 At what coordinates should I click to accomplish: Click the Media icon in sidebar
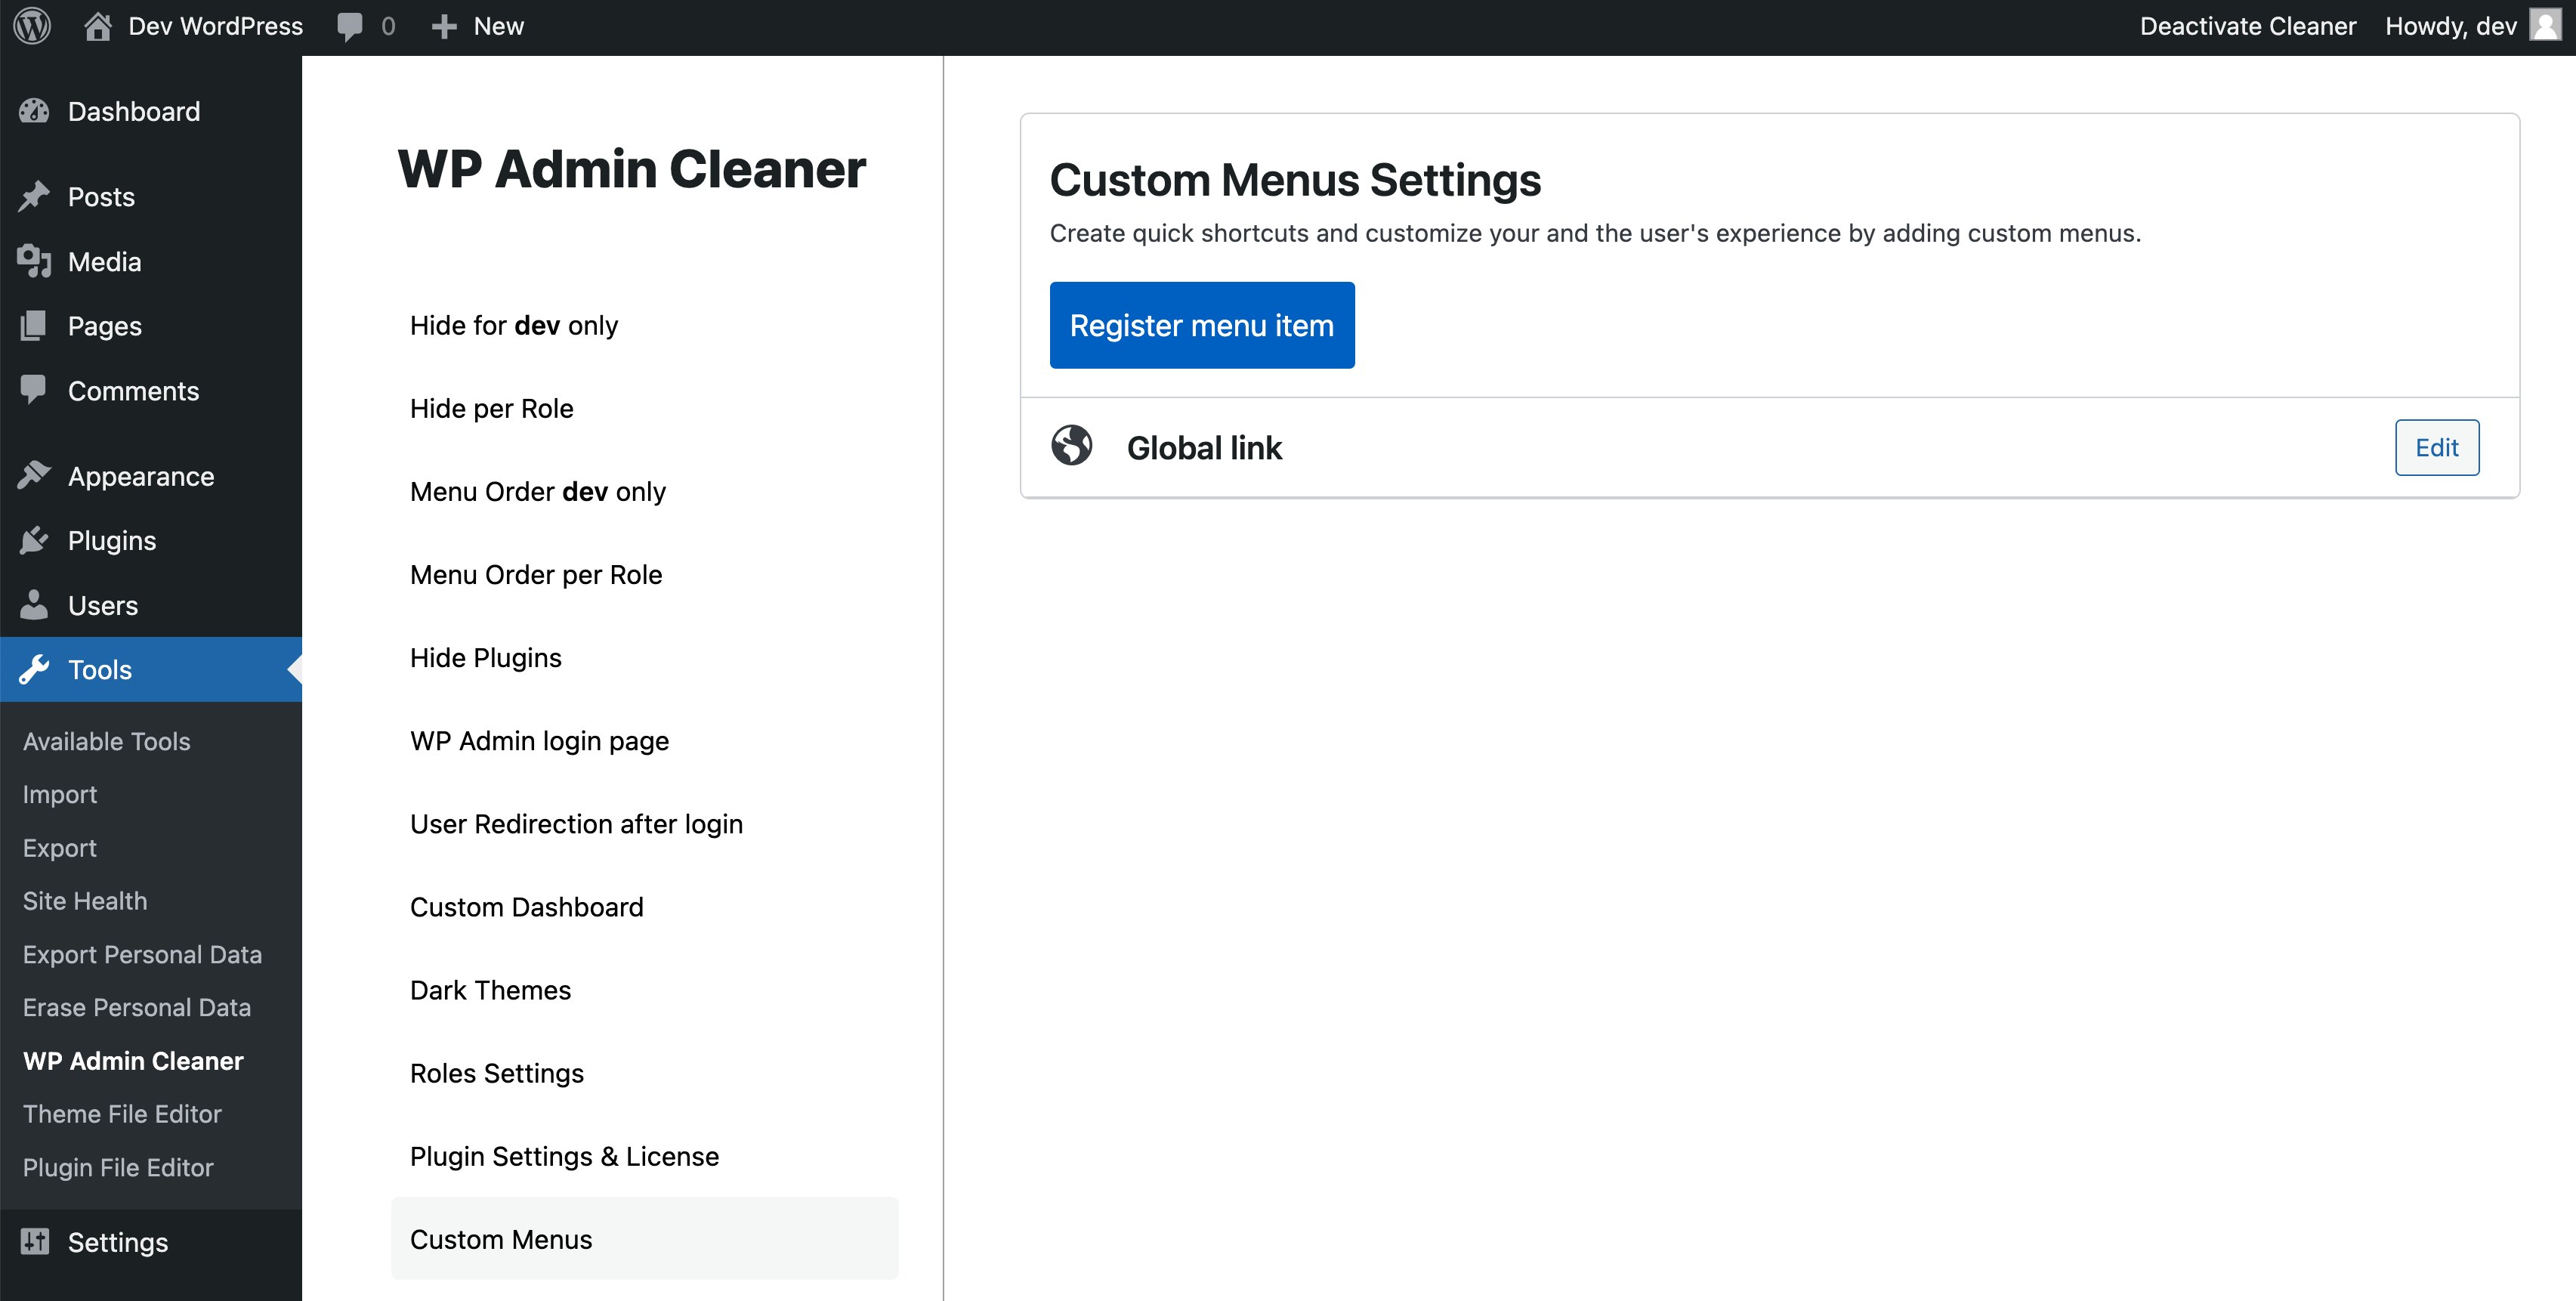click(x=34, y=261)
